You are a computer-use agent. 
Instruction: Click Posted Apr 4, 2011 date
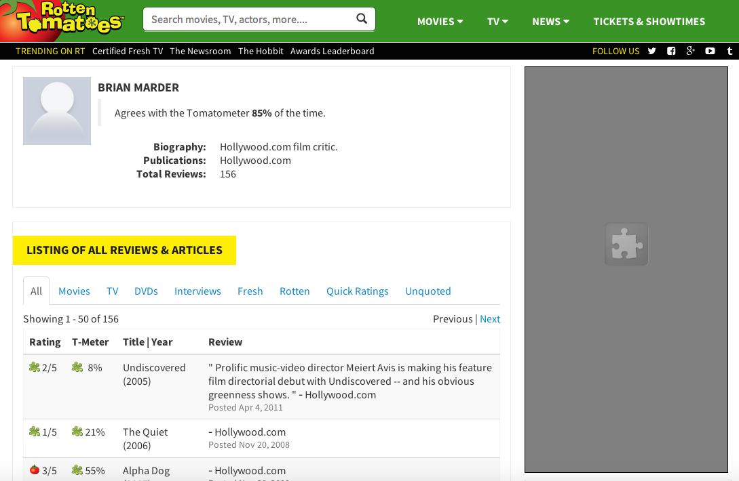click(x=246, y=408)
